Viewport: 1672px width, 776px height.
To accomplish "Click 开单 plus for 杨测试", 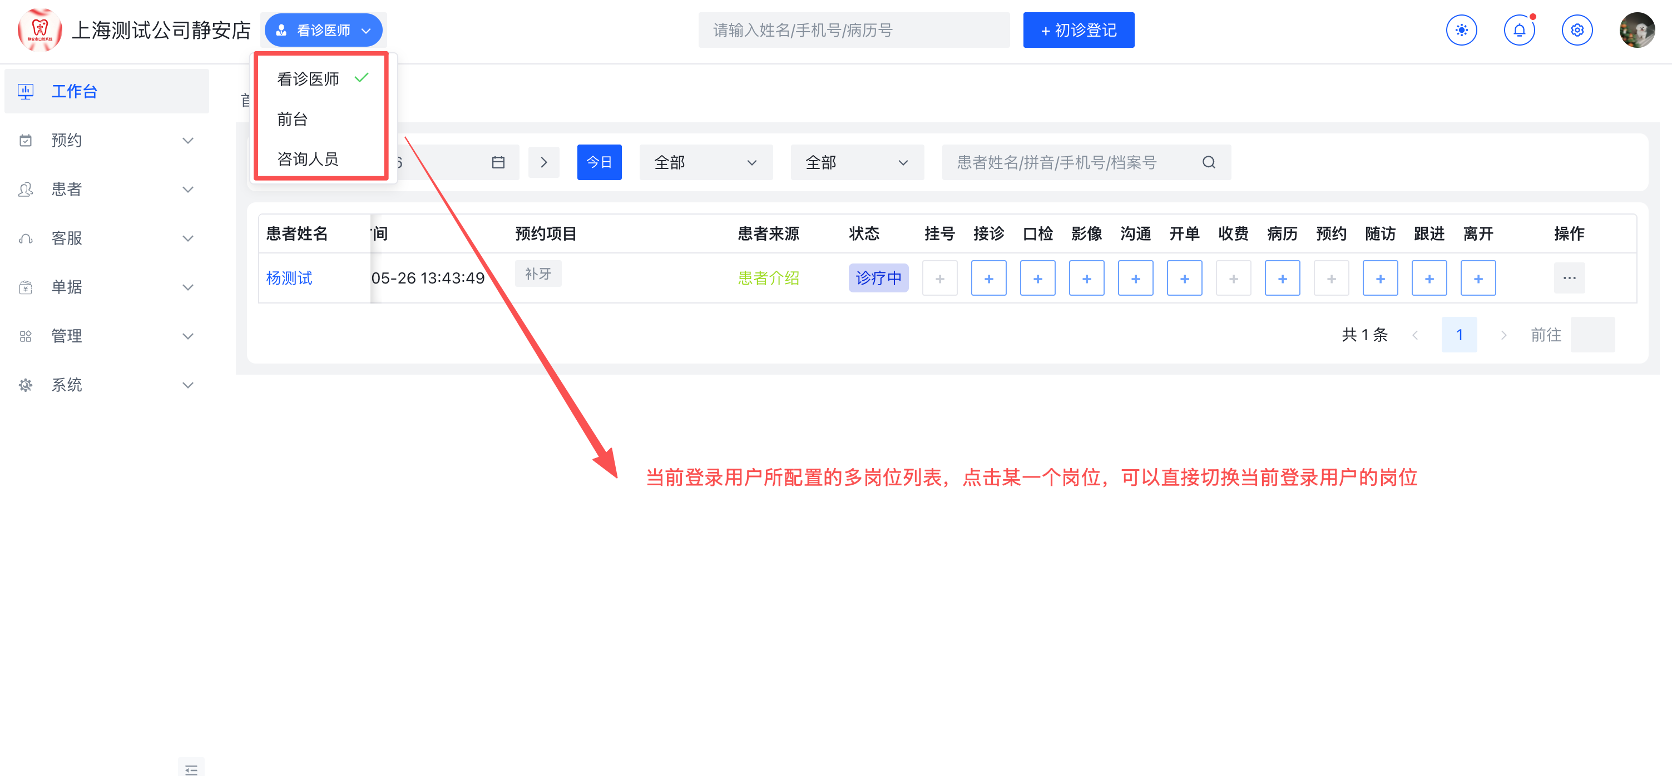I will pos(1185,278).
